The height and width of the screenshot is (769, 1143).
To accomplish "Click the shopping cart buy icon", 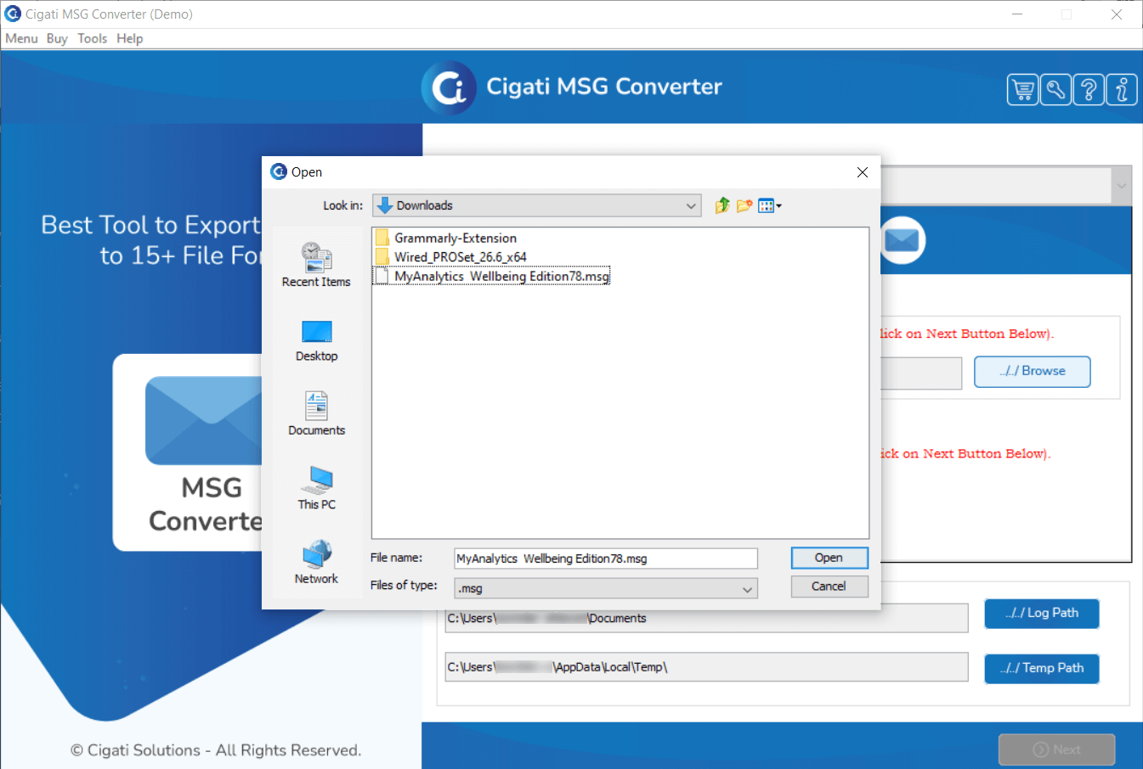I will (x=1022, y=89).
